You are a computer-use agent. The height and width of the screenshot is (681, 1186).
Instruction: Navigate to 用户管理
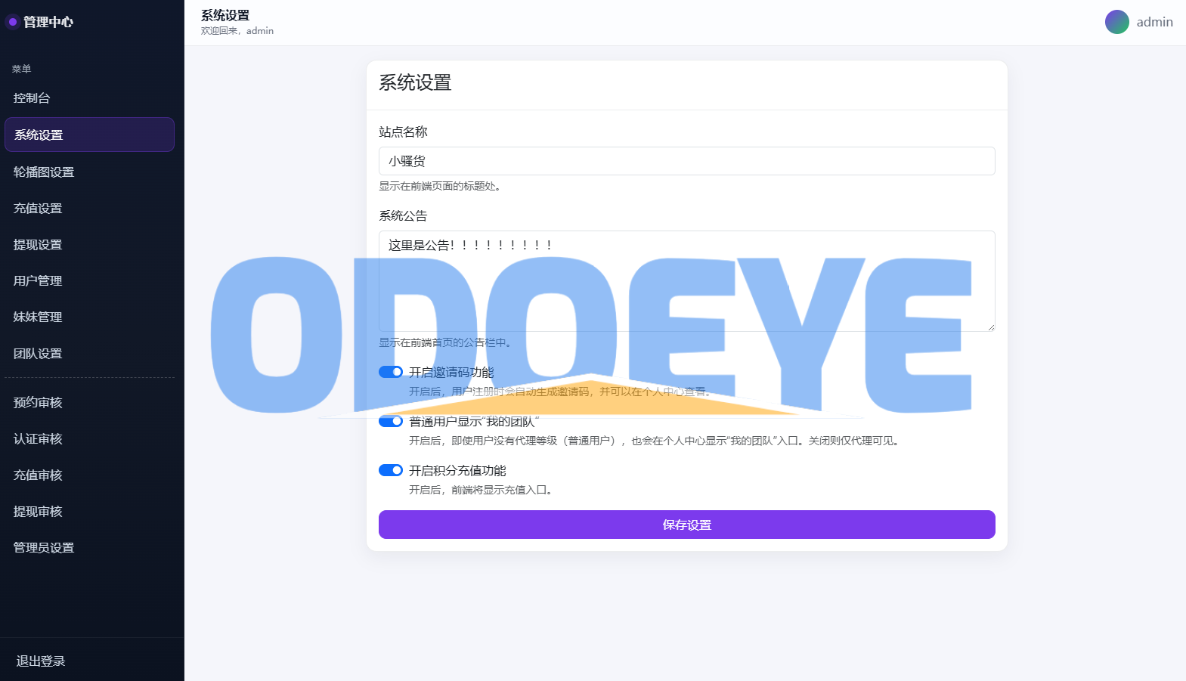(89, 280)
